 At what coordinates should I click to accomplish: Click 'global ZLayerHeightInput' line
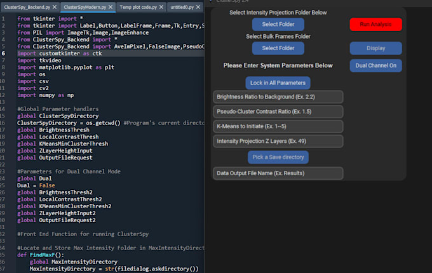click(55, 151)
